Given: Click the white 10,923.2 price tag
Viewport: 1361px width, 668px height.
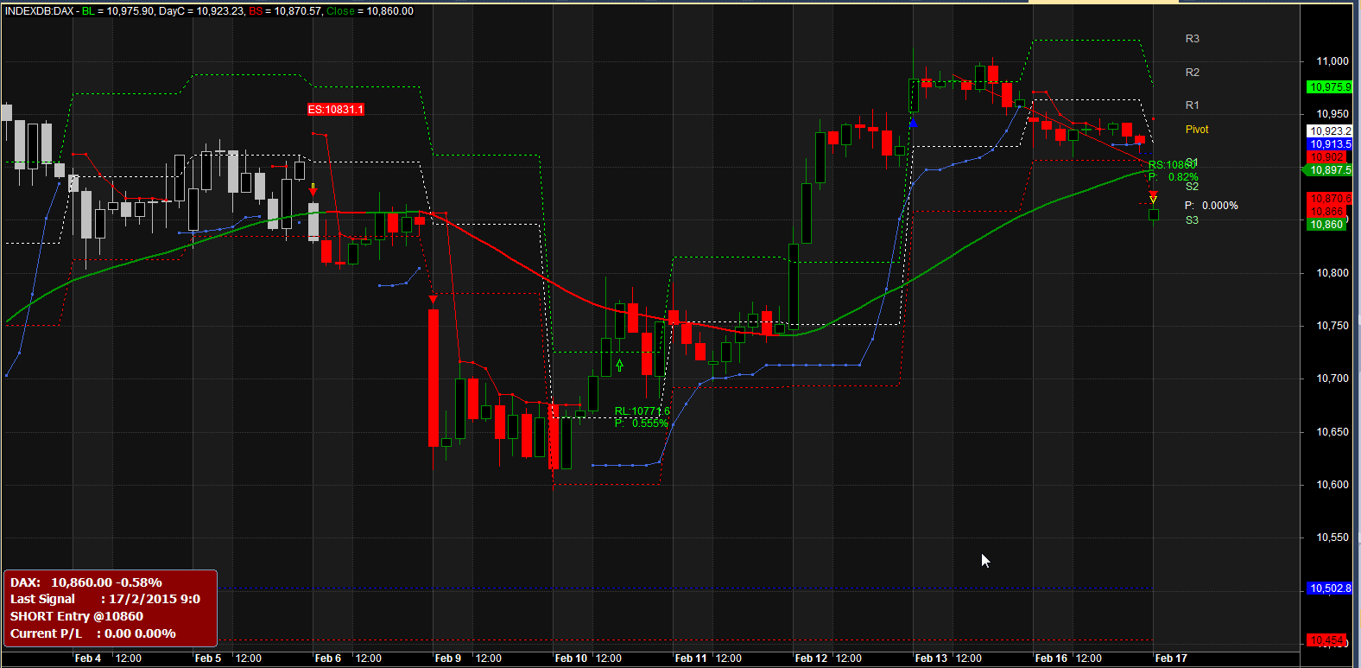Looking at the screenshot, I should (1329, 131).
